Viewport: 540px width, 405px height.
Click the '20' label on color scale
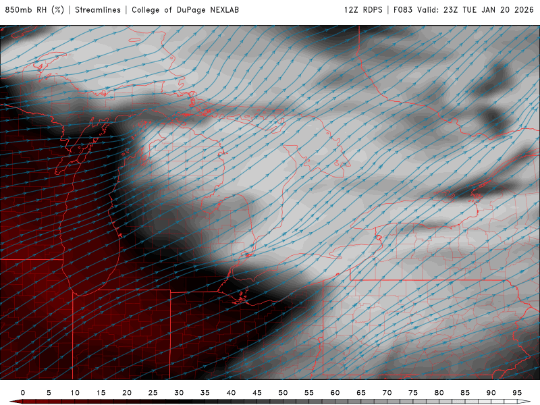(127, 393)
